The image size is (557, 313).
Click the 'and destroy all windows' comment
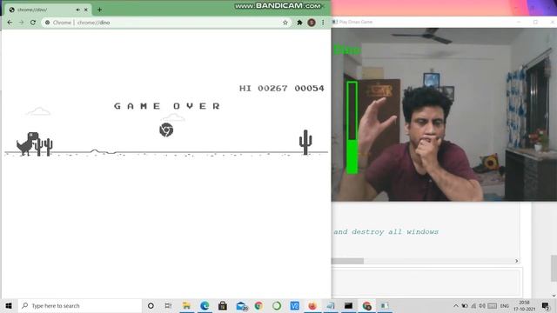(x=386, y=232)
